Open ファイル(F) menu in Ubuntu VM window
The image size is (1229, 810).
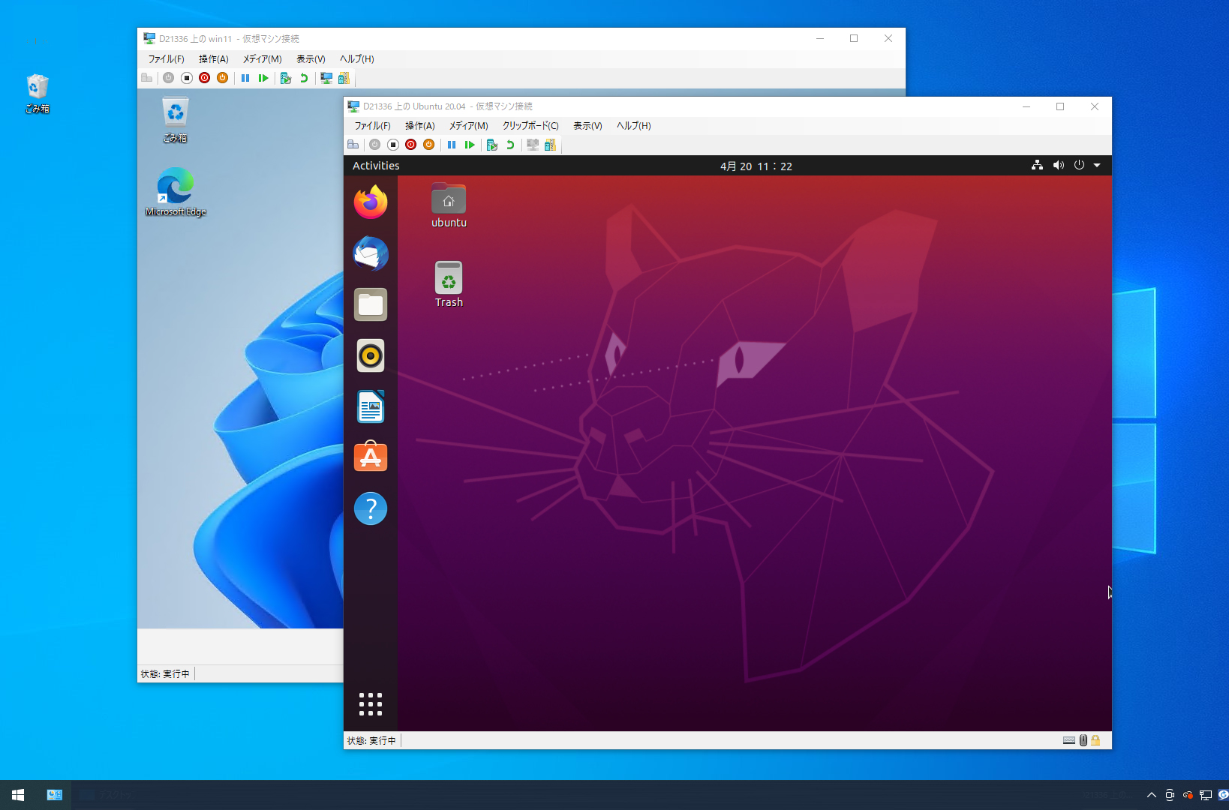[x=372, y=126]
